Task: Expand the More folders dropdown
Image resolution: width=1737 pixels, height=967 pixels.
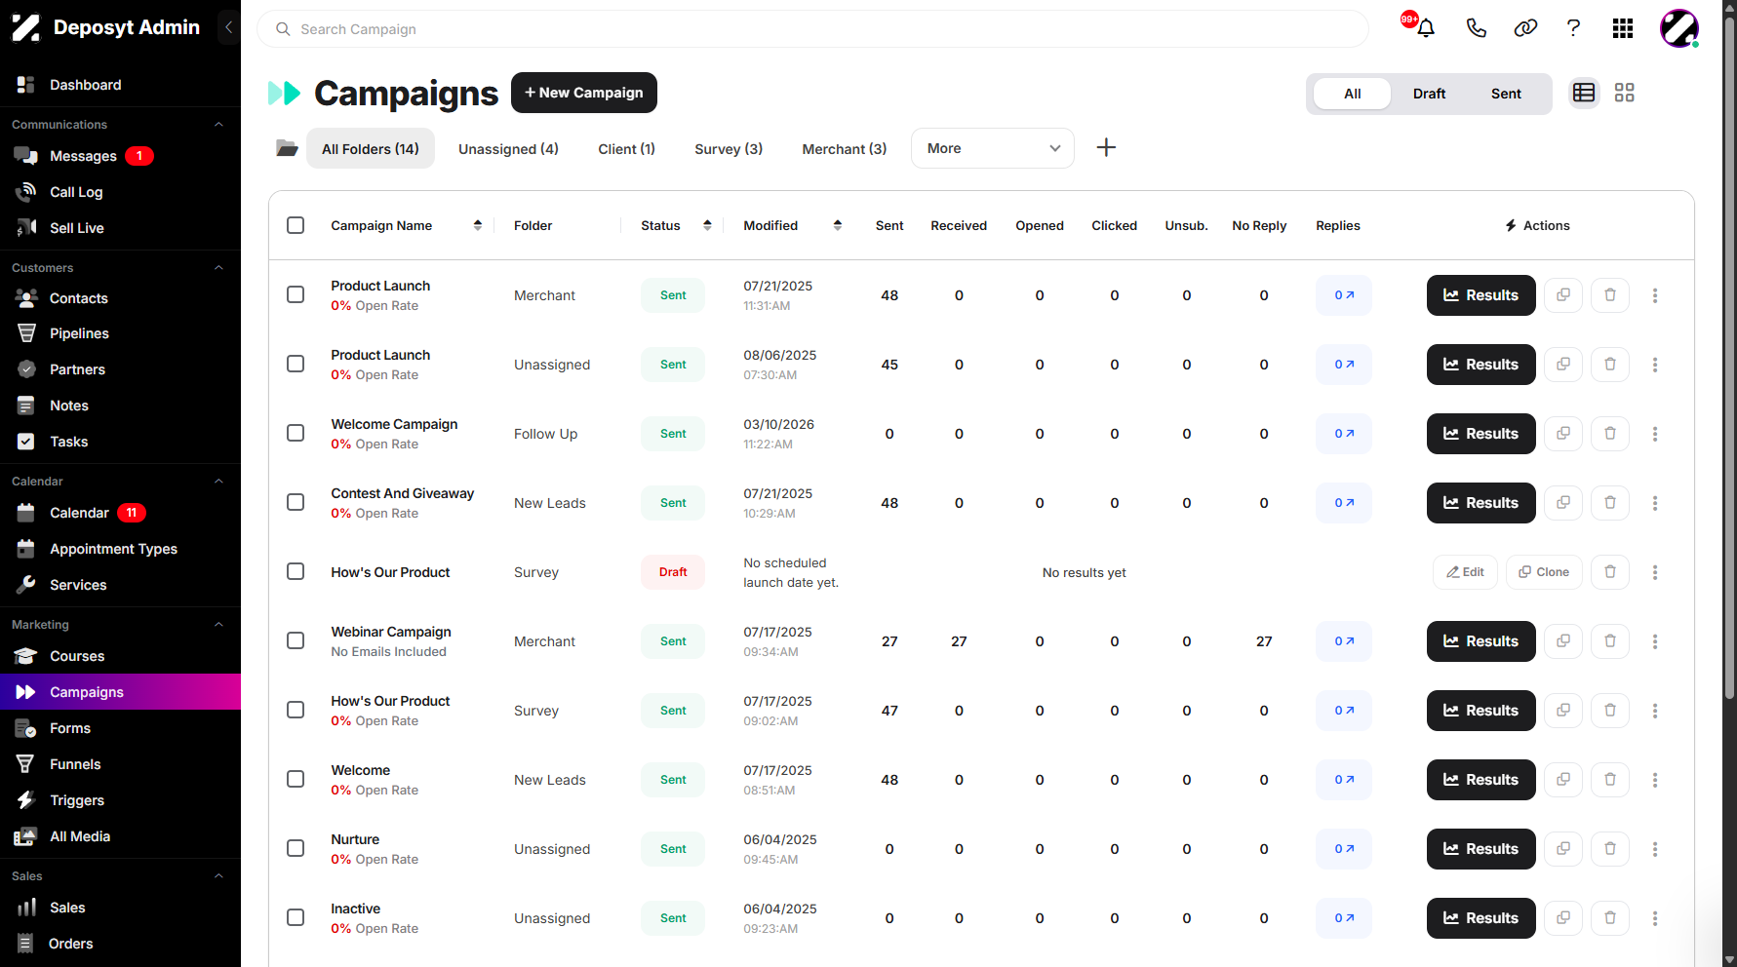Action: tap(993, 148)
